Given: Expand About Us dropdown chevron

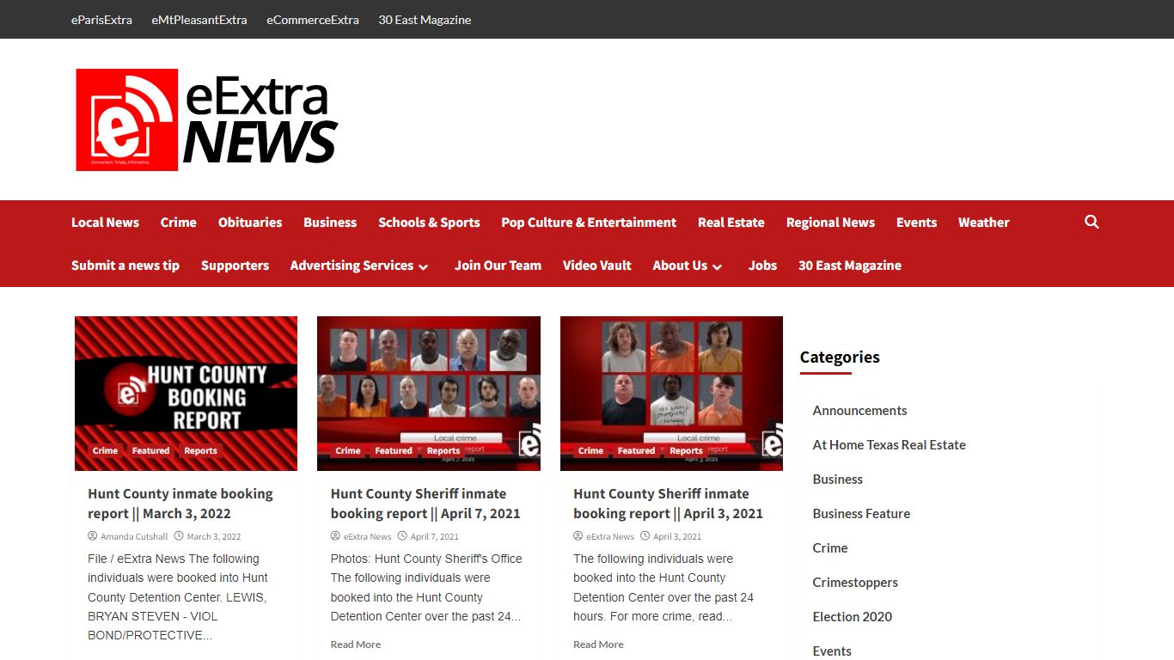Looking at the screenshot, I should (717, 267).
